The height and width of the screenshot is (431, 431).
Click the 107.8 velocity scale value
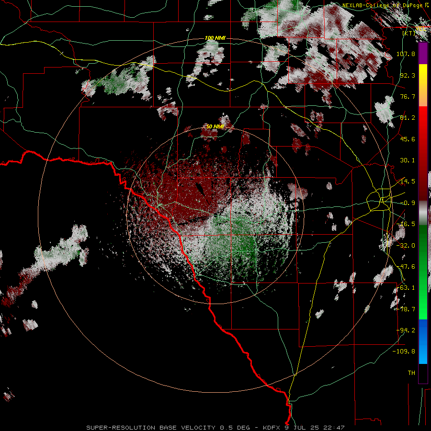click(x=406, y=54)
